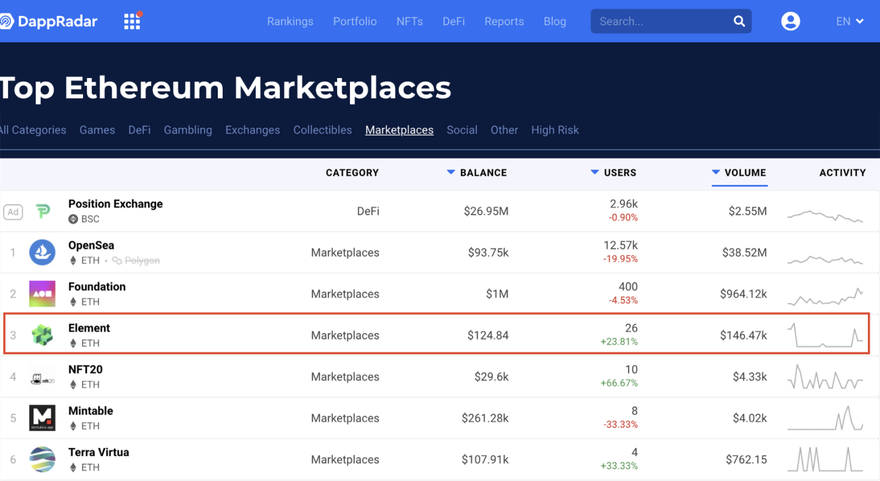
Task: Click the ETH chain icon under Foundation
Action: tap(73, 302)
